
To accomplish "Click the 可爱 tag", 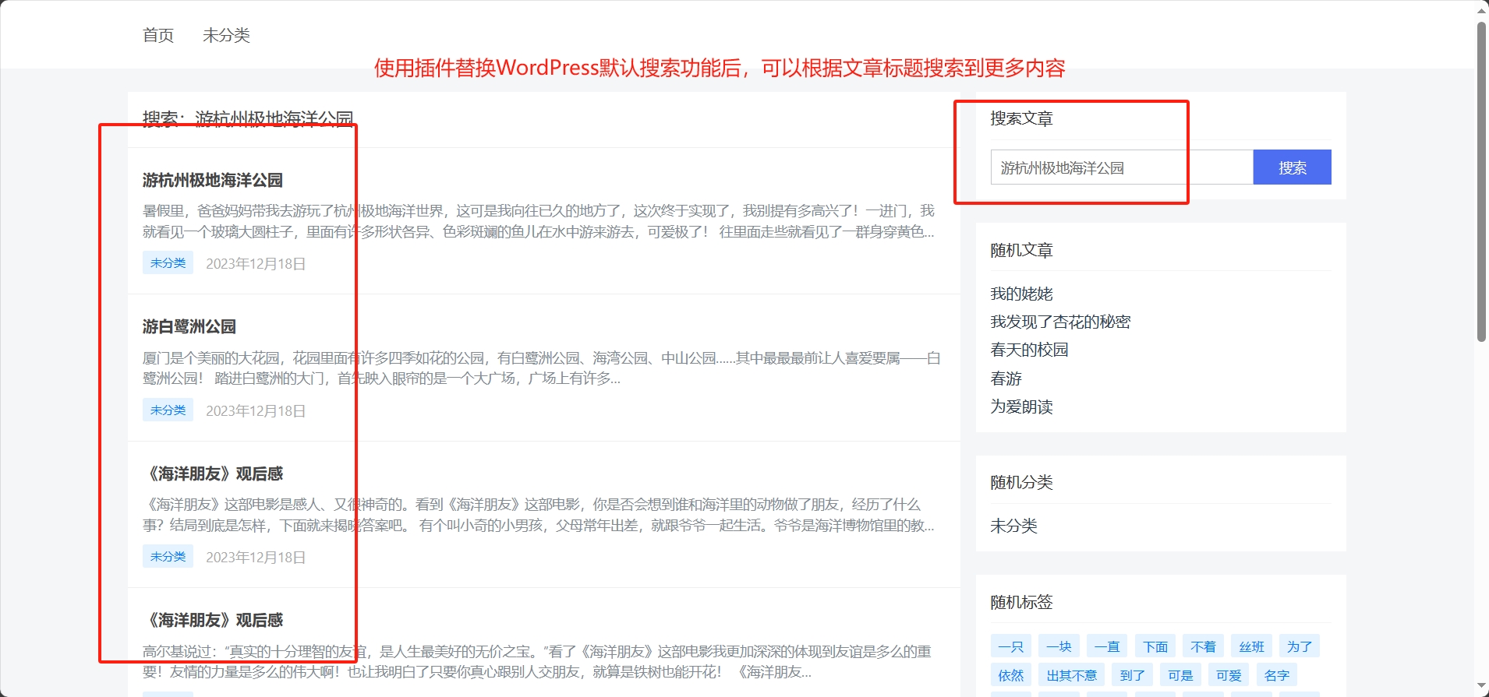I will pyautogui.click(x=1228, y=675).
